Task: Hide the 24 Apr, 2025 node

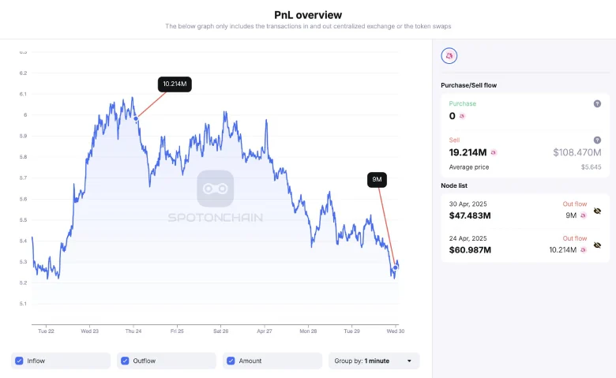Action: [x=598, y=245]
